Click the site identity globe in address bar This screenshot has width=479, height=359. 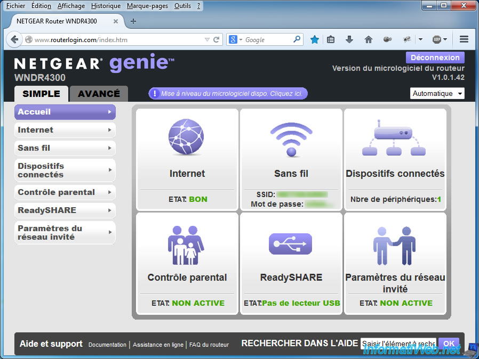(x=29, y=39)
